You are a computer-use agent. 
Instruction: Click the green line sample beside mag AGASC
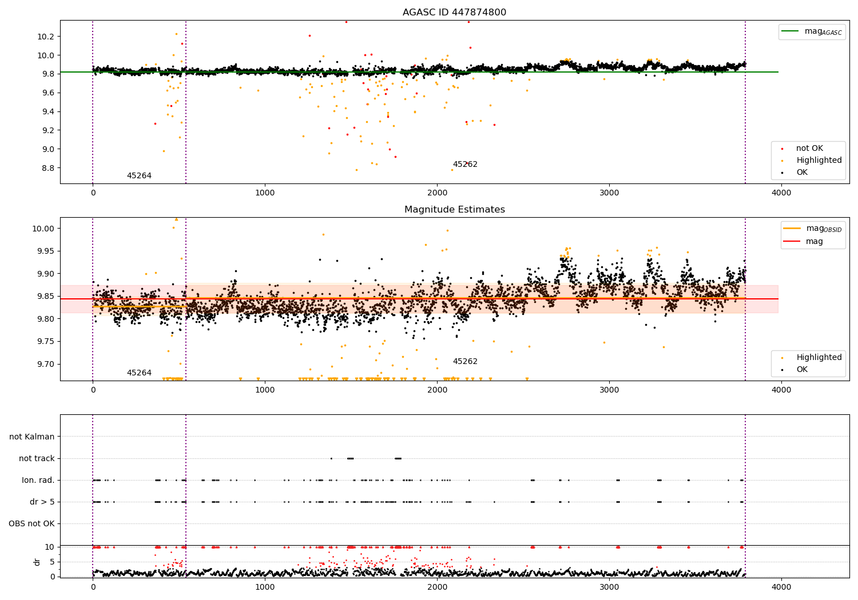pyautogui.click(x=791, y=31)
